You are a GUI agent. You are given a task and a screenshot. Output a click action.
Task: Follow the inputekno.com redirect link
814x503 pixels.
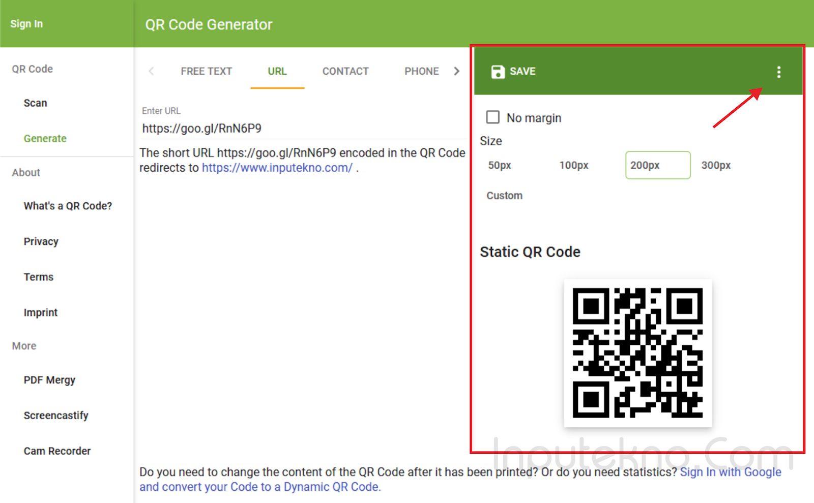(277, 168)
